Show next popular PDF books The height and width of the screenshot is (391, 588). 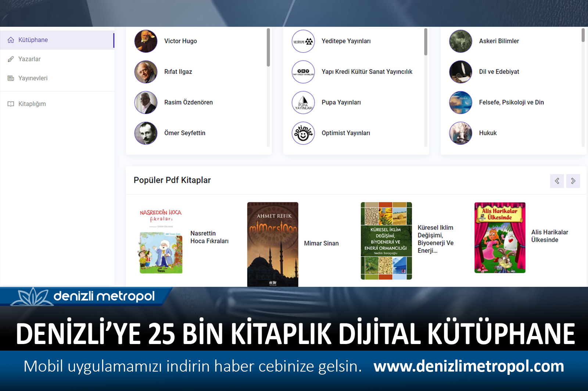573,181
